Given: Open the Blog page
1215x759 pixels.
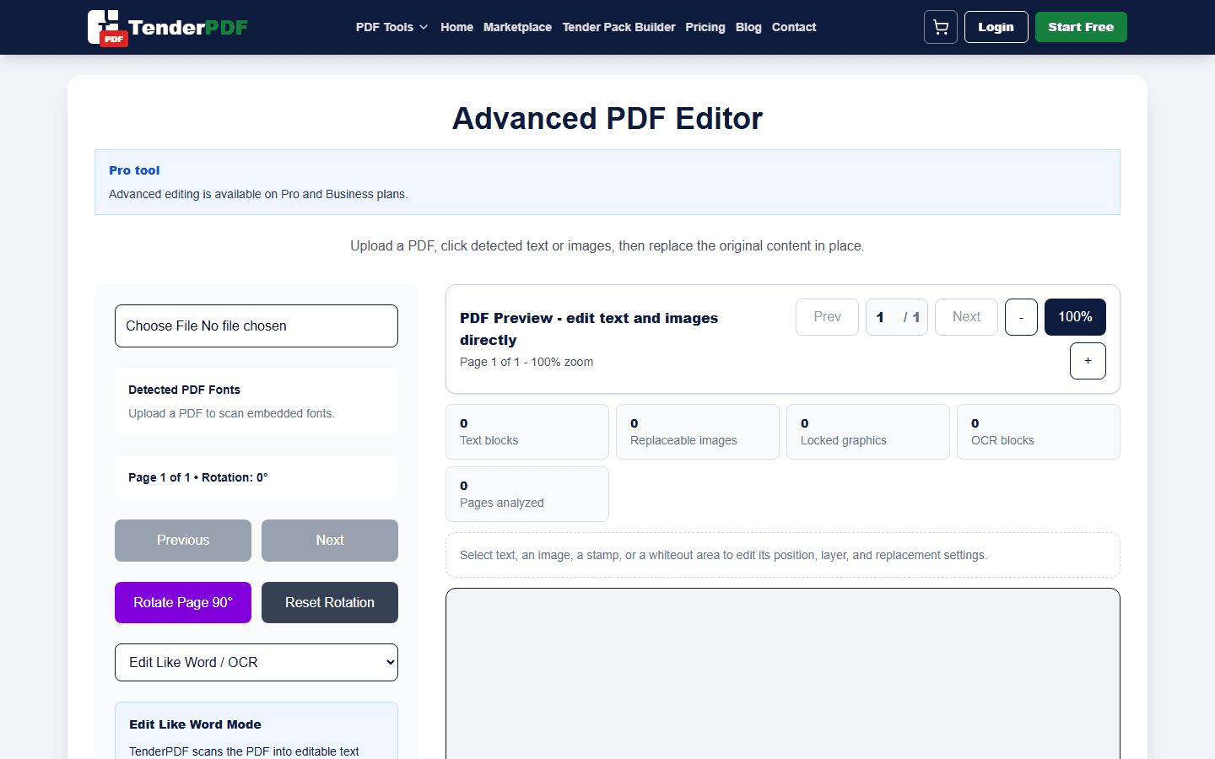Looking at the screenshot, I should 748,27.
